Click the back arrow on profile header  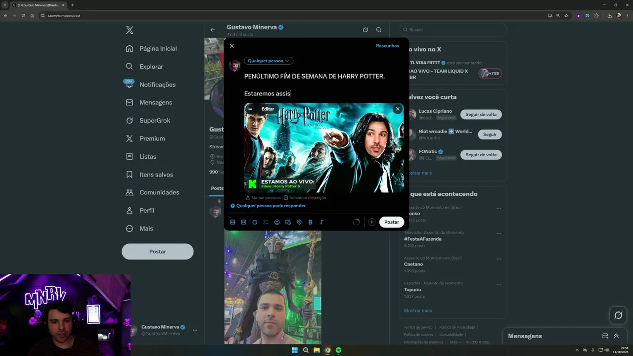213,30
